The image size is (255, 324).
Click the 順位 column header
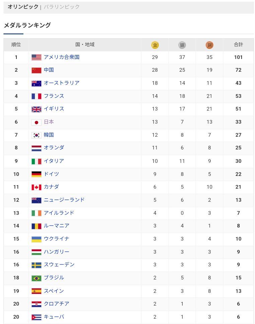16,45
